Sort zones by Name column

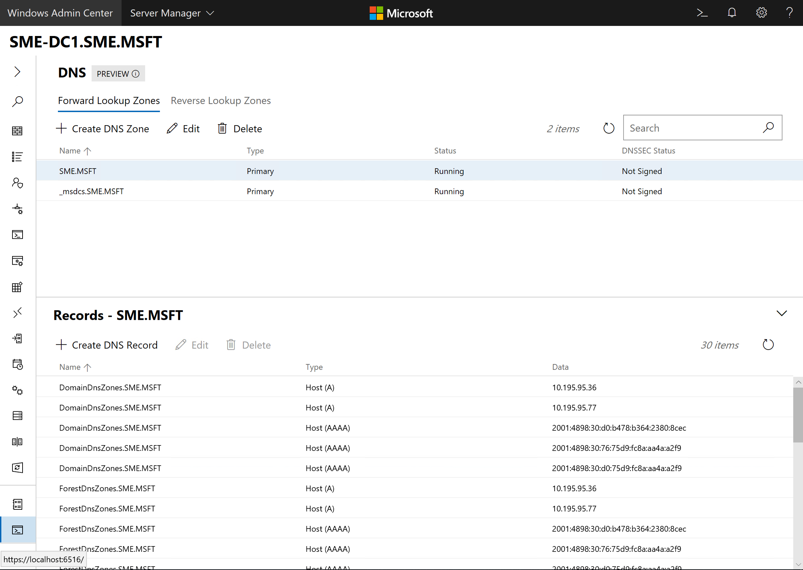75,150
